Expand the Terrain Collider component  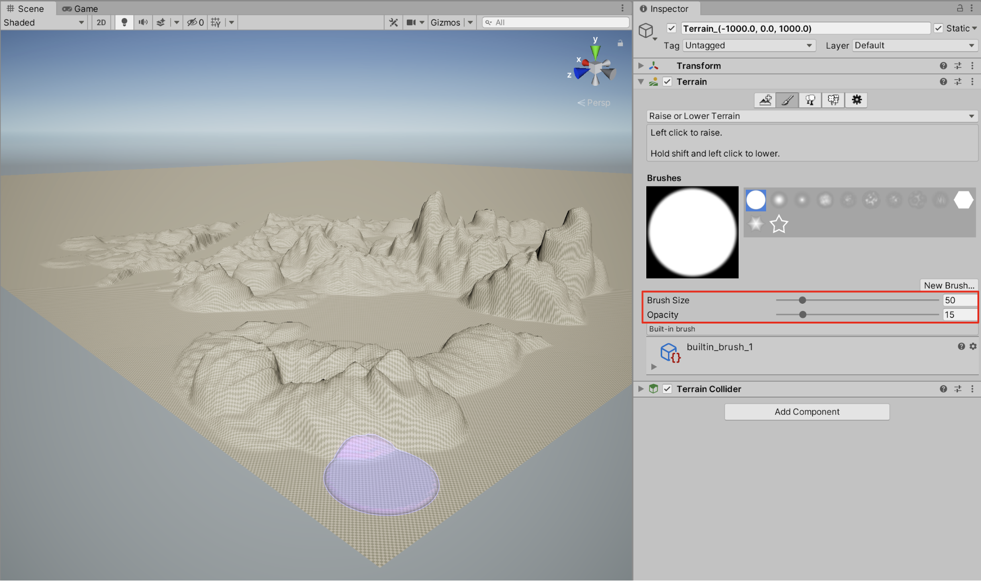tap(640, 389)
